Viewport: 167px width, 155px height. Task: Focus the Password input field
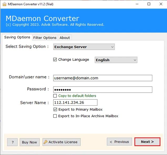coord(103,89)
